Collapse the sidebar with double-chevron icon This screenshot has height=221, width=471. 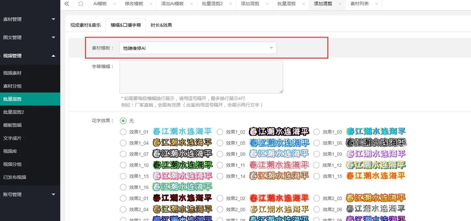(67, 4)
